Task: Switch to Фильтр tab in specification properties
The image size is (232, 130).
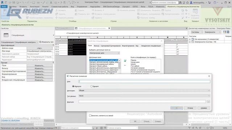Action: pos(96,46)
